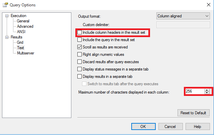Screen dimensions: 214x135
Task: Increase maximum characters with up arrow
Action: (207, 90)
